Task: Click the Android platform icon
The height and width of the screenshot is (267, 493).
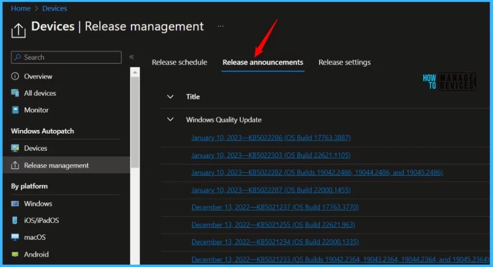Action: point(15,254)
